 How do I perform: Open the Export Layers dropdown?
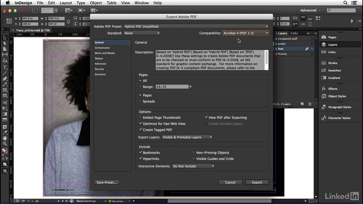[x=187, y=137]
